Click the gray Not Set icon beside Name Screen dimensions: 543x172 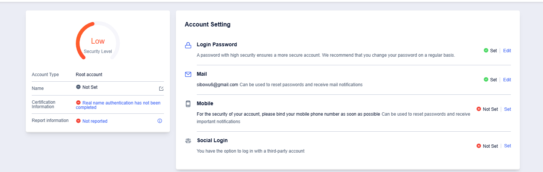(x=78, y=87)
